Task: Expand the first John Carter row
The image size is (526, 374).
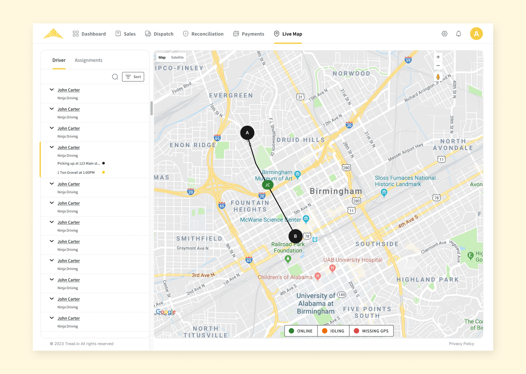Action: pyautogui.click(x=52, y=89)
